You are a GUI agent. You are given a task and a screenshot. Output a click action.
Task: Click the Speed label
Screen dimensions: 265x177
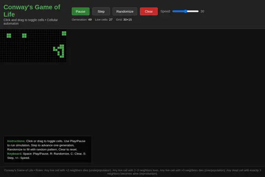(166, 11)
